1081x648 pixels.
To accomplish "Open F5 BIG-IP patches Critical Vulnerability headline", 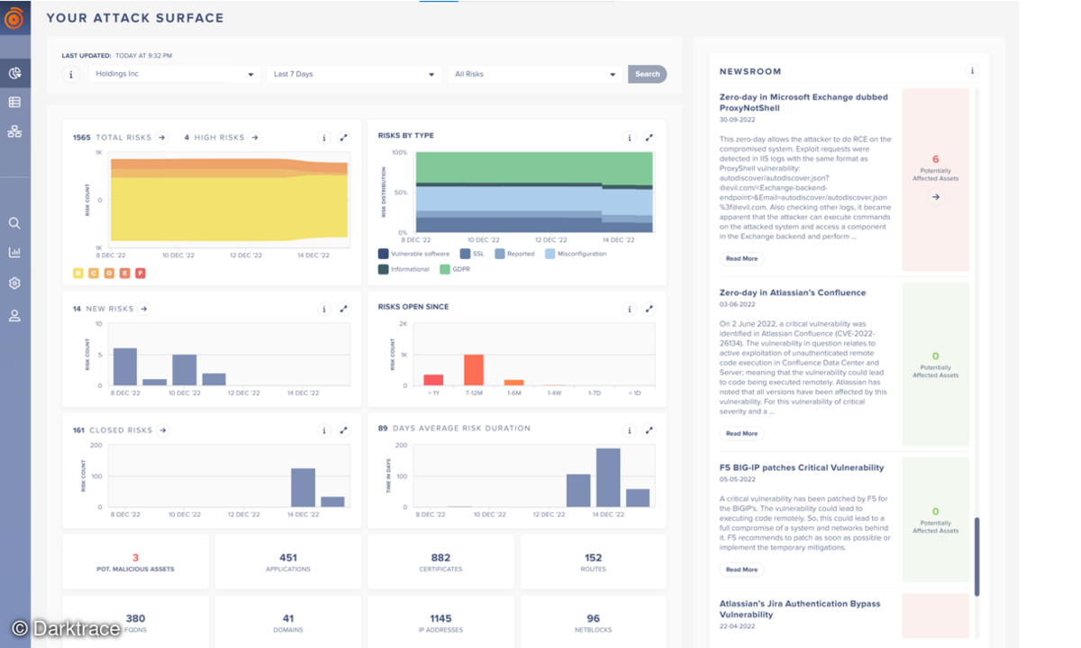I will point(802,468).
